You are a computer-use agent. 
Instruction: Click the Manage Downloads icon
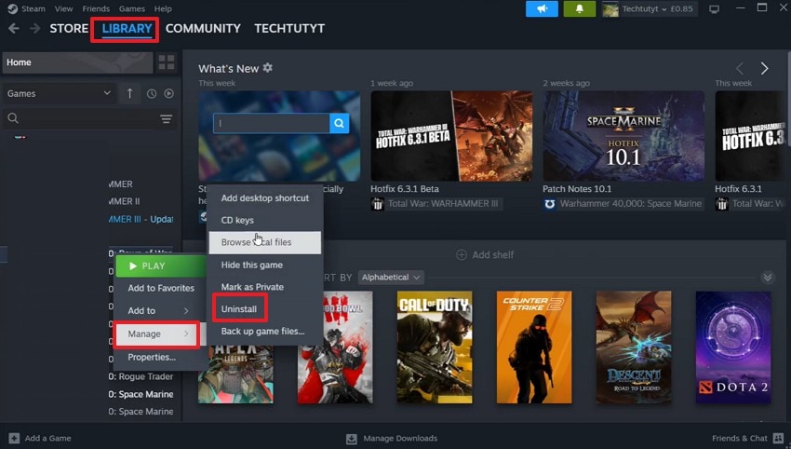coord(352,439)
